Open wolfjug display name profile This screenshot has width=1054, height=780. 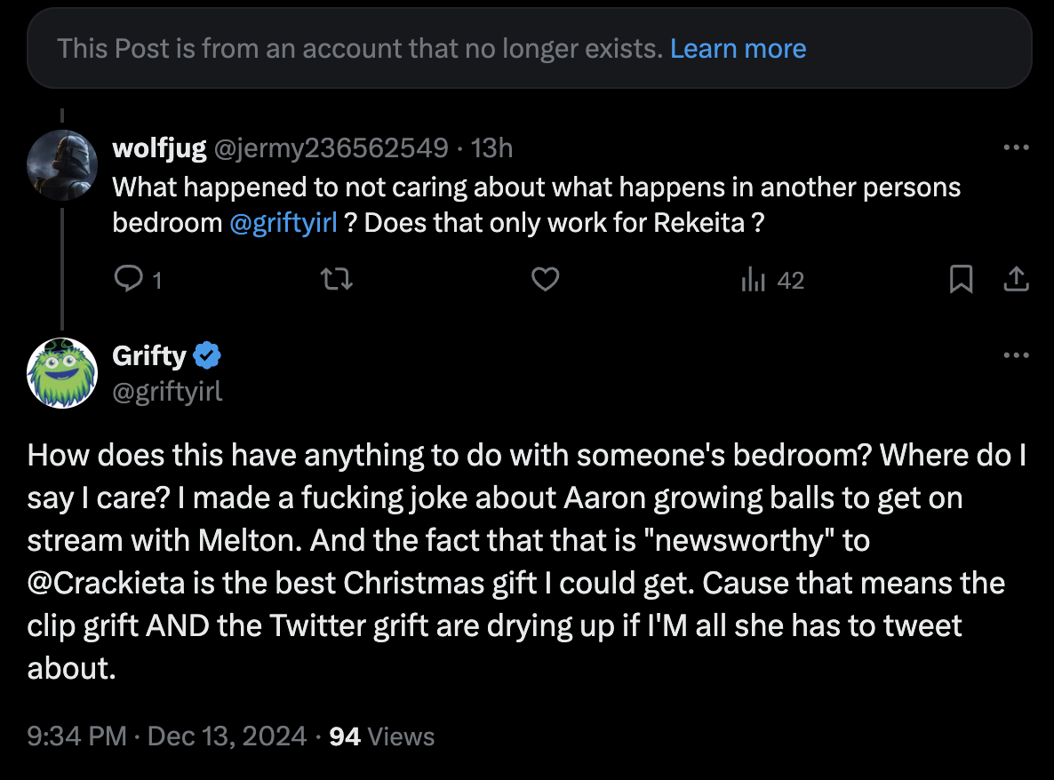click(159, 147)
